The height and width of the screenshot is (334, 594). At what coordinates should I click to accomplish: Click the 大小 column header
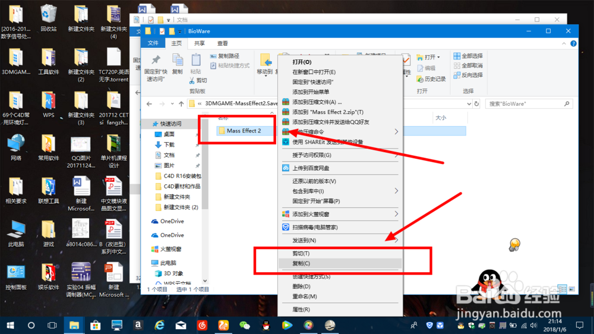[441, 118]
